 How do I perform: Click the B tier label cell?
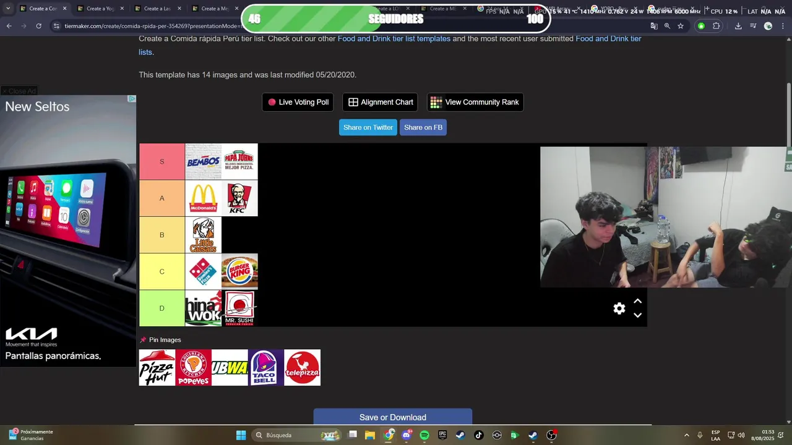[162, 235]
